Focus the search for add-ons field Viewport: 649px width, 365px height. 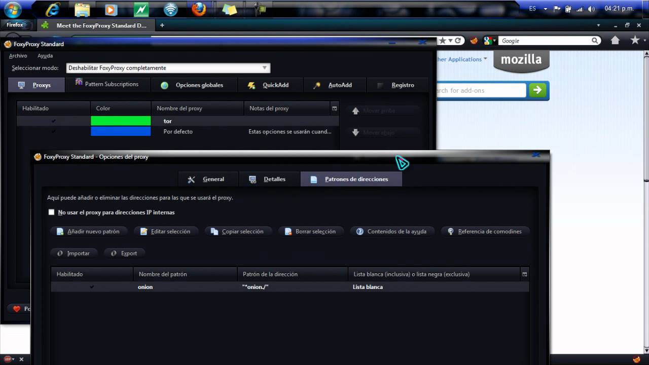[481, 90]
